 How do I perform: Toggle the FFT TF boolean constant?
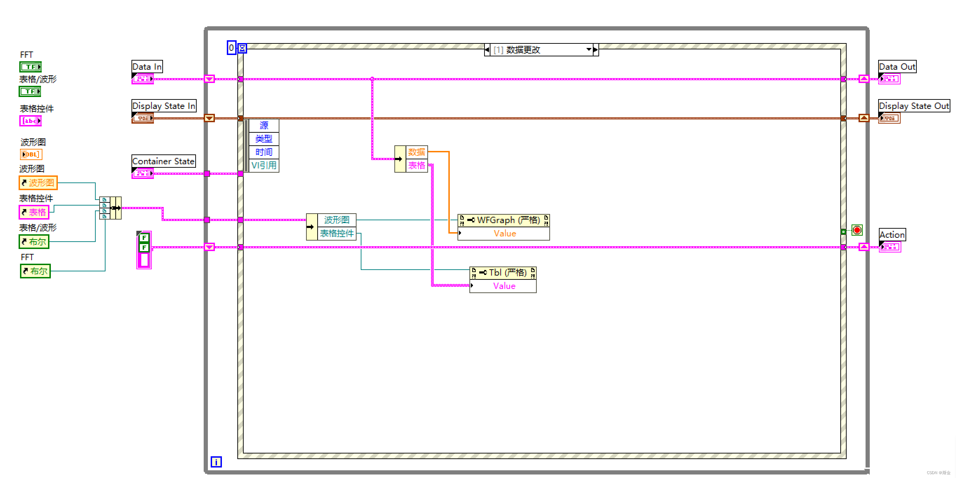pyautogui.click(x=30, y=67)
